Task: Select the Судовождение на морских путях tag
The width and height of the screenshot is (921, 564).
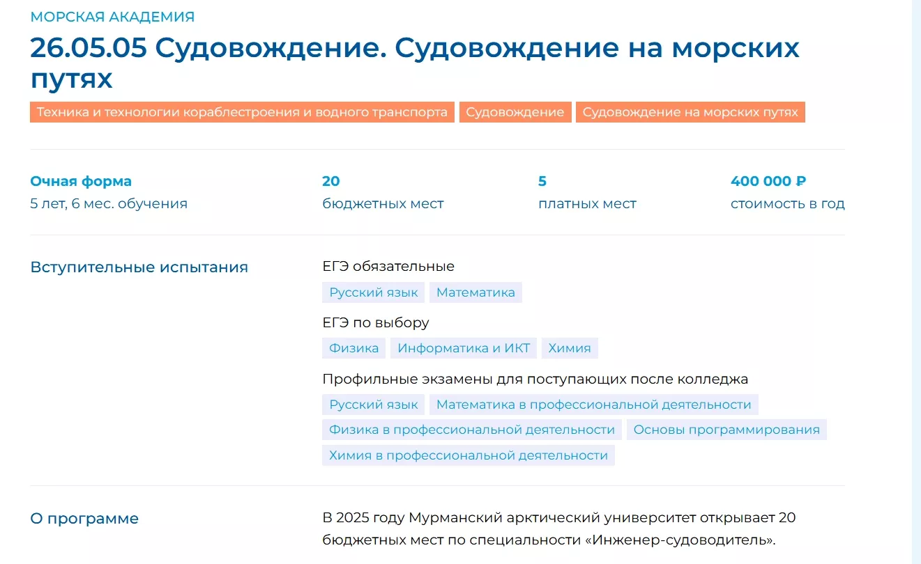Action: [690, 112]
